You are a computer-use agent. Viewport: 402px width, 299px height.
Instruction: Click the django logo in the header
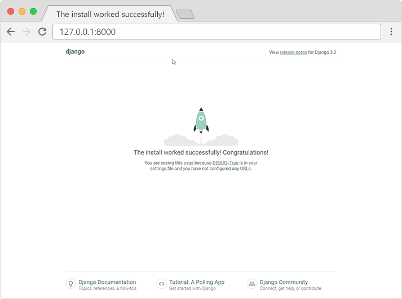click(x=75, y=51)
